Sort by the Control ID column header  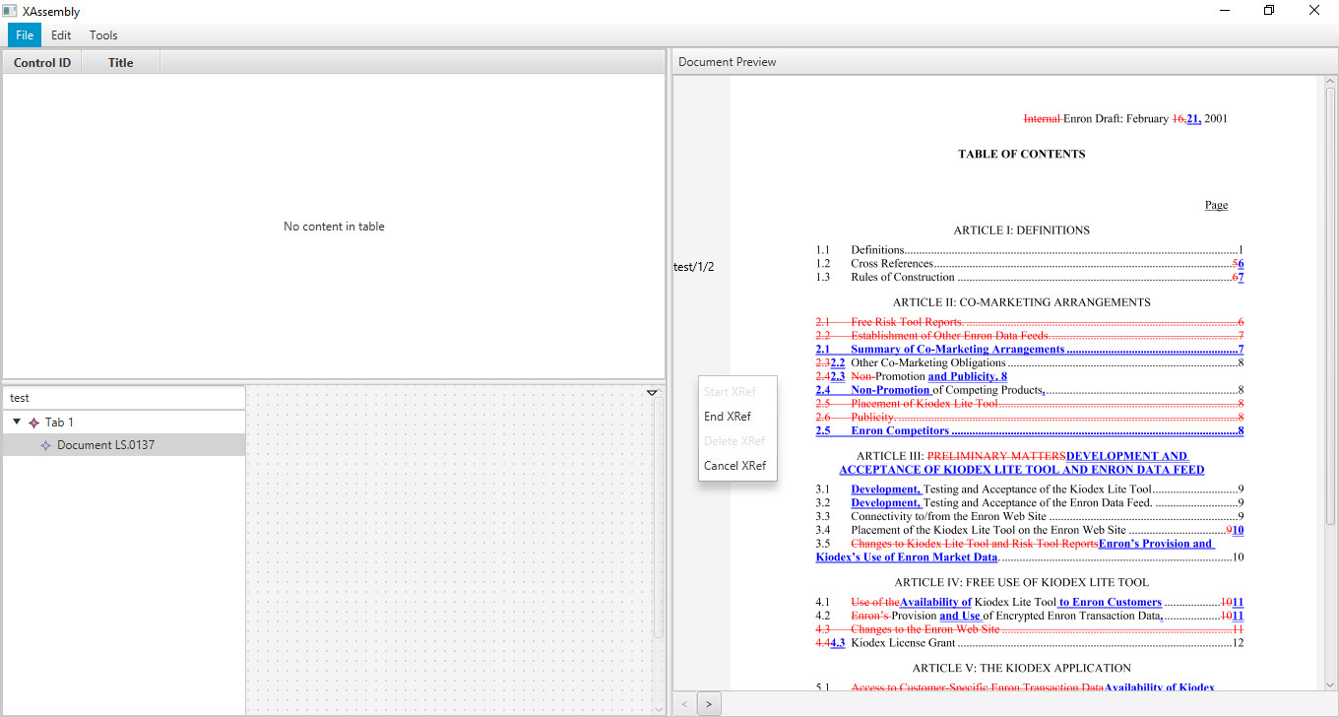pos(42,62)
